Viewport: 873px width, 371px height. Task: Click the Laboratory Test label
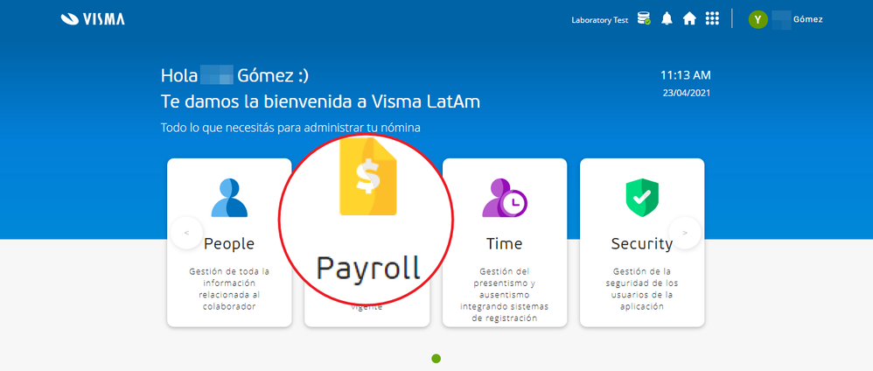pos(599,20)
